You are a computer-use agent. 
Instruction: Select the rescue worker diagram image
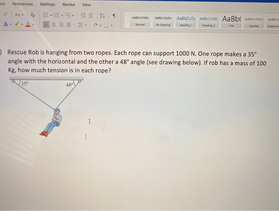pyautogui.click(x=47, y=106)
